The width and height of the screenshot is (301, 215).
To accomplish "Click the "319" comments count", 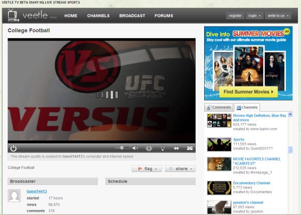I will [x=52, y=211].
